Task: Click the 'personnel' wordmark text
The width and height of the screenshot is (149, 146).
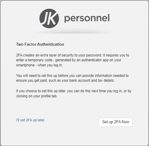Action: tap(87, 18)
